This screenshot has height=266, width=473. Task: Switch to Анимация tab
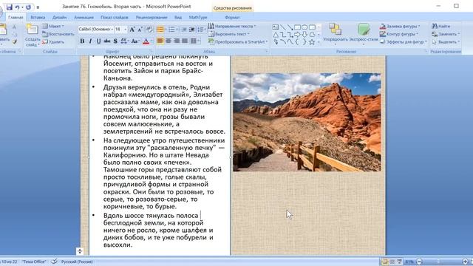(x=84, y=18)
